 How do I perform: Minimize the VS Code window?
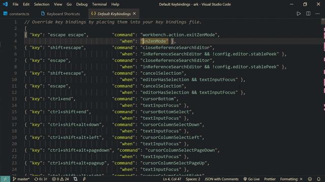click(x=291, y=4)
